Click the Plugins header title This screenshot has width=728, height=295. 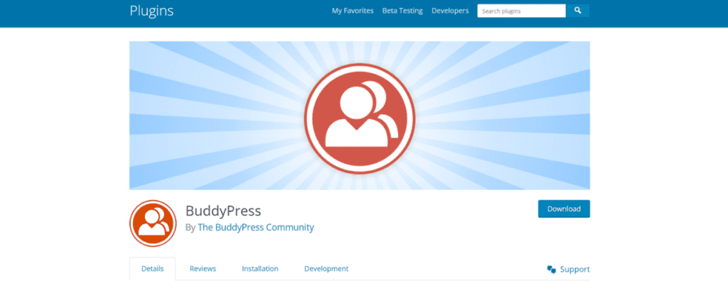(x=151, y=11)
